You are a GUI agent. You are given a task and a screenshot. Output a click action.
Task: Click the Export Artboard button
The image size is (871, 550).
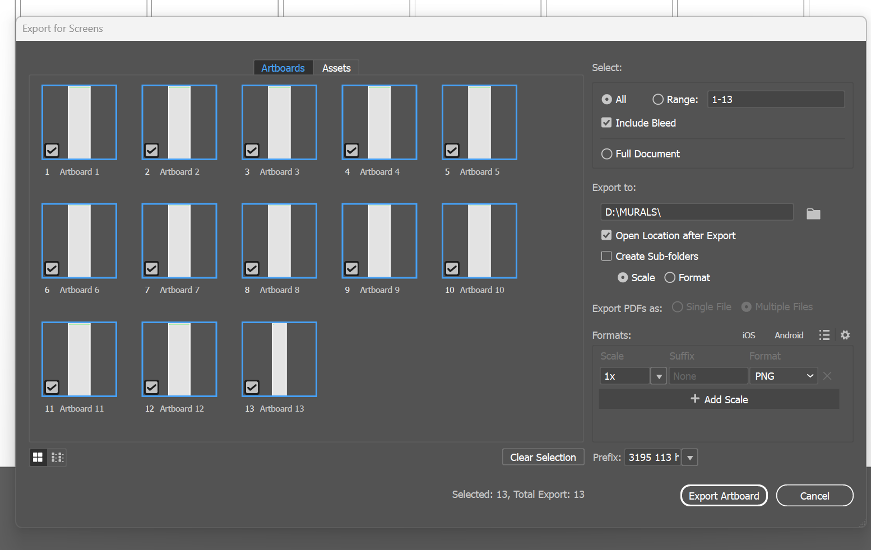[724, 496]
